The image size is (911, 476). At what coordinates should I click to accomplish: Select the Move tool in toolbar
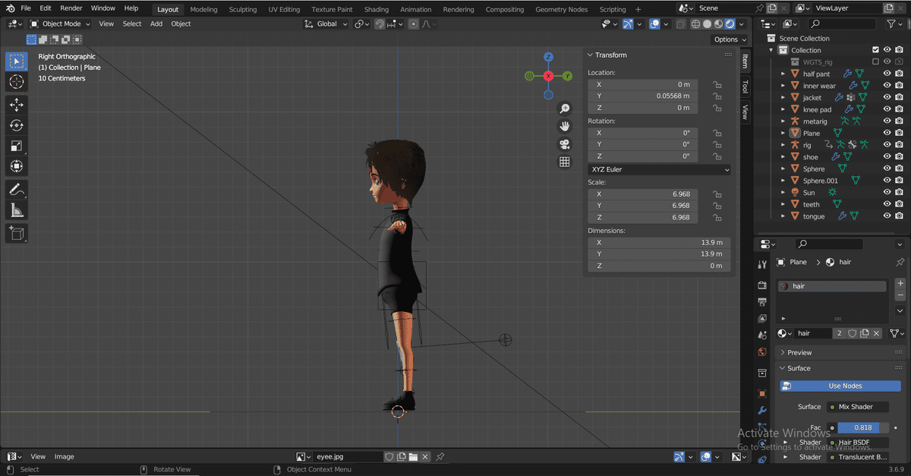tap(17, 105)
